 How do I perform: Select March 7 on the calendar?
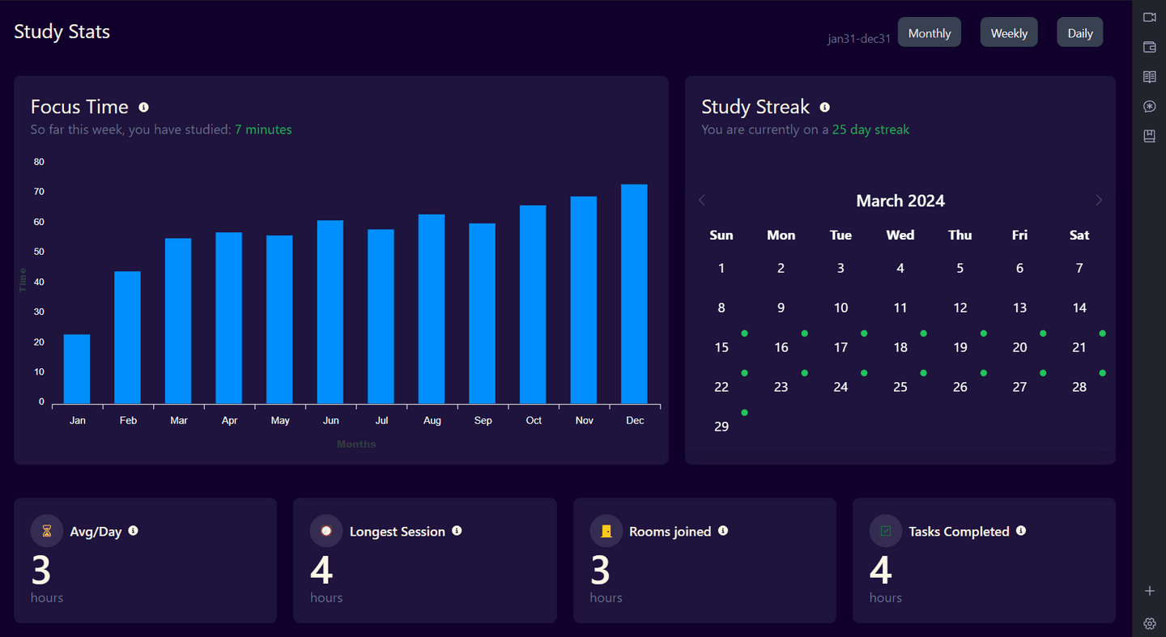click(x=1079, y=268)
